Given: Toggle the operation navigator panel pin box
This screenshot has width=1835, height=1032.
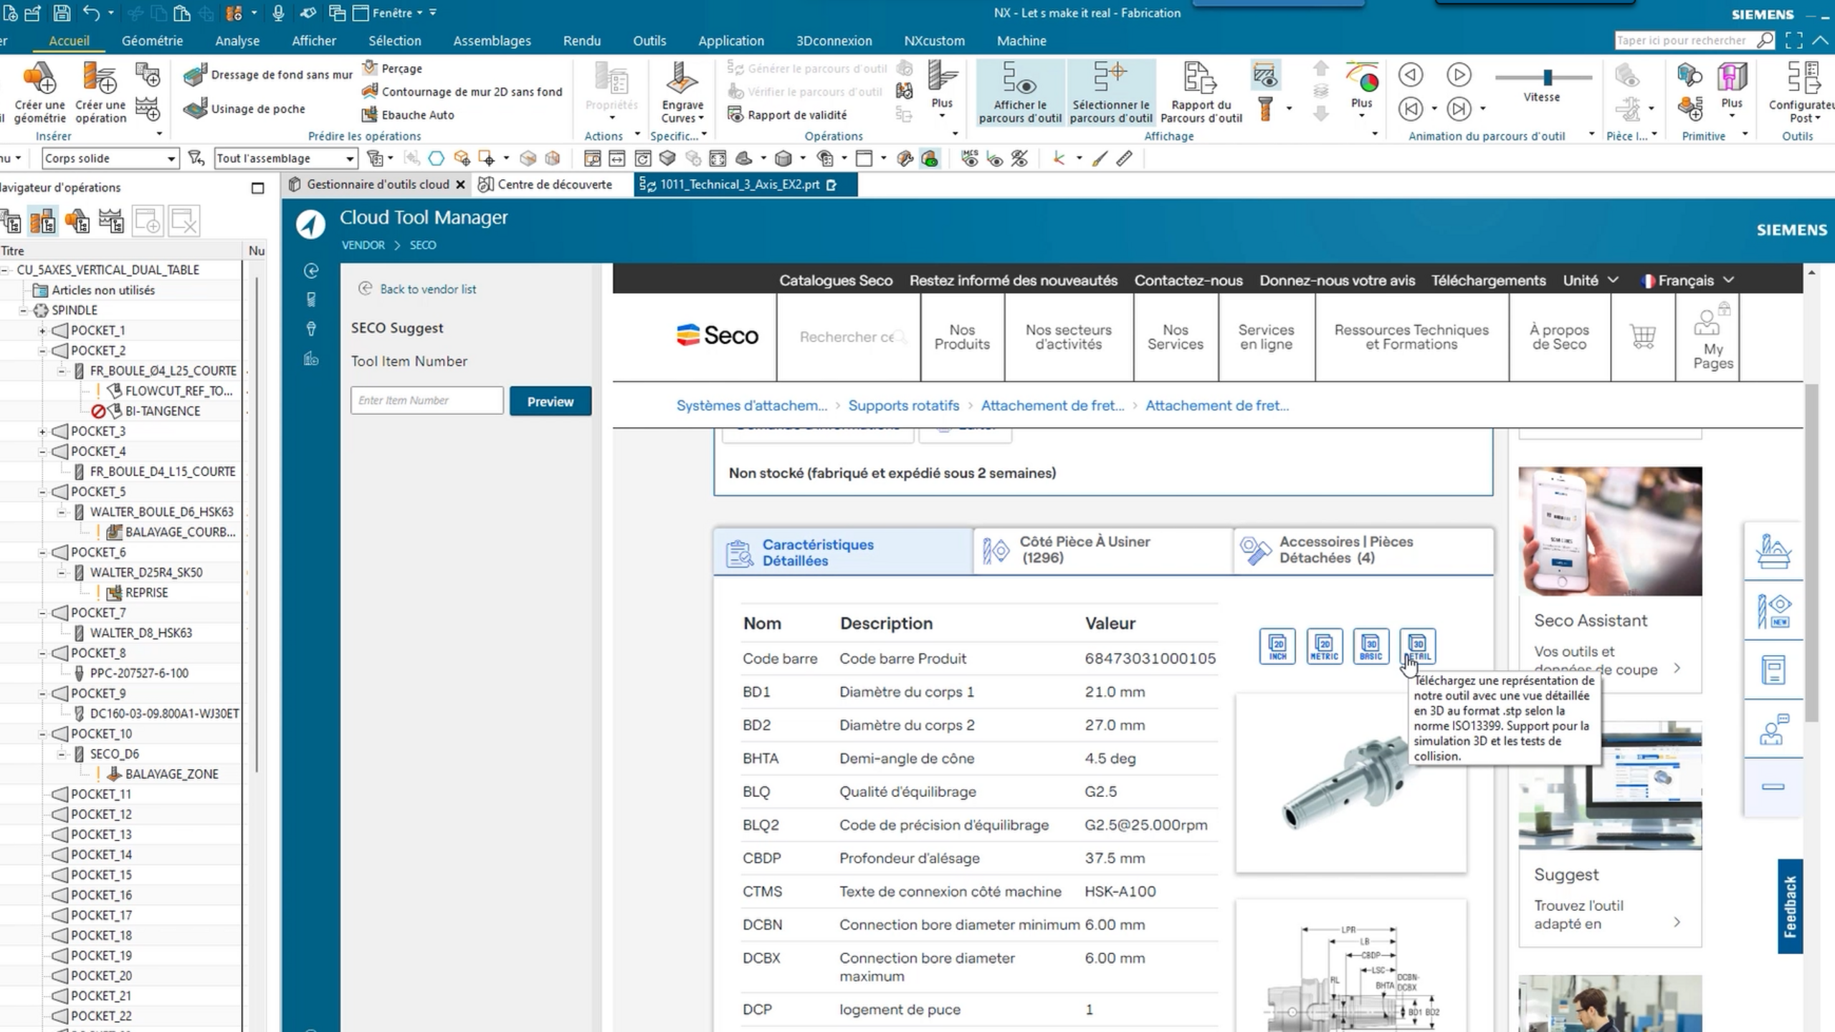Looking at the screenshot, I should tap(258, 188).
